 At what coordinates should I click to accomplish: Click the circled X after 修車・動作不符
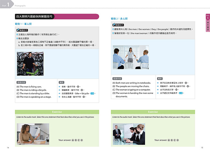coord(78,87)
